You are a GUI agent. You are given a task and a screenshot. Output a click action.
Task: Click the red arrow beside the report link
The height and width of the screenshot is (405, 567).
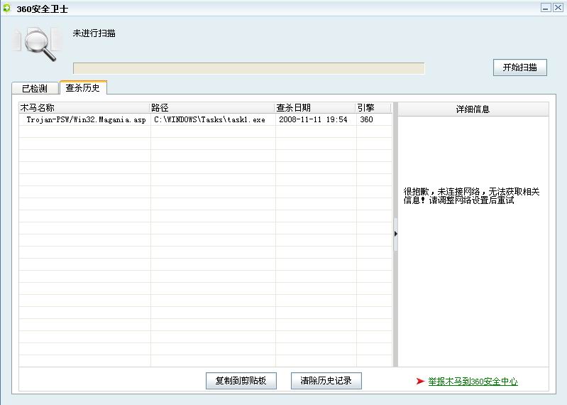(420, 381)
